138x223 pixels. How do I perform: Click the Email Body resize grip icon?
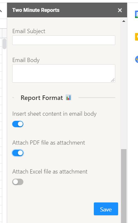[x=113, y=80]
